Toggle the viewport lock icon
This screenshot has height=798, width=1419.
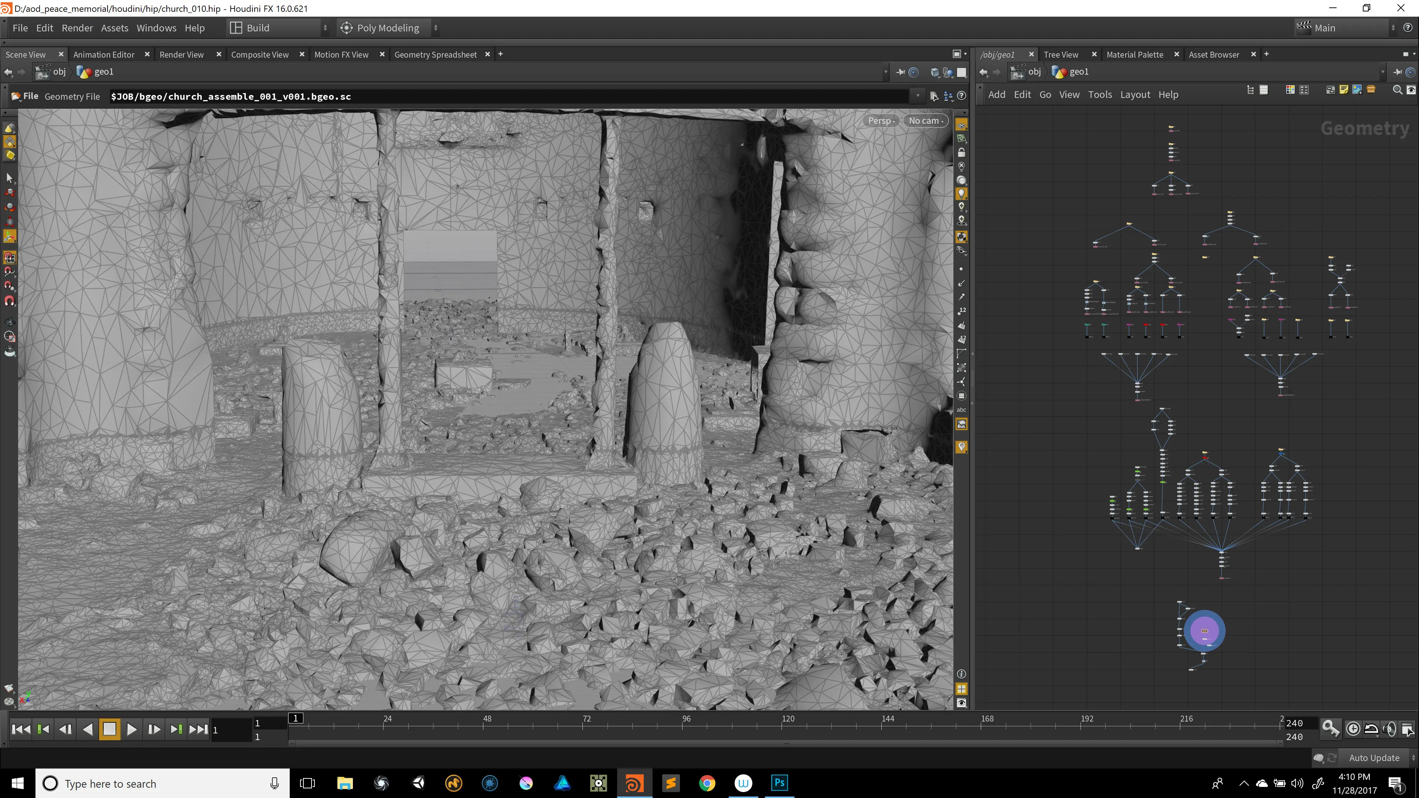[961, 153]
